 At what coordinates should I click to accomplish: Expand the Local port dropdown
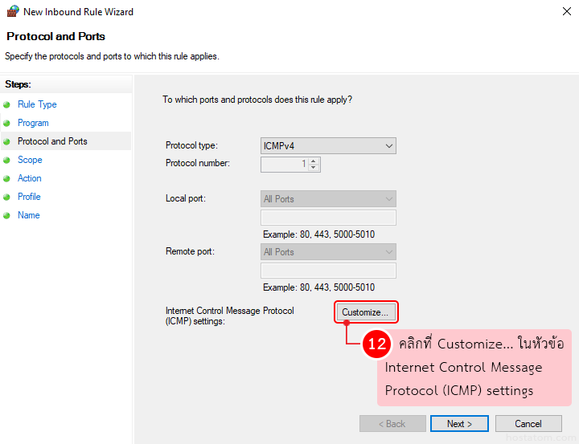point(328,199)
